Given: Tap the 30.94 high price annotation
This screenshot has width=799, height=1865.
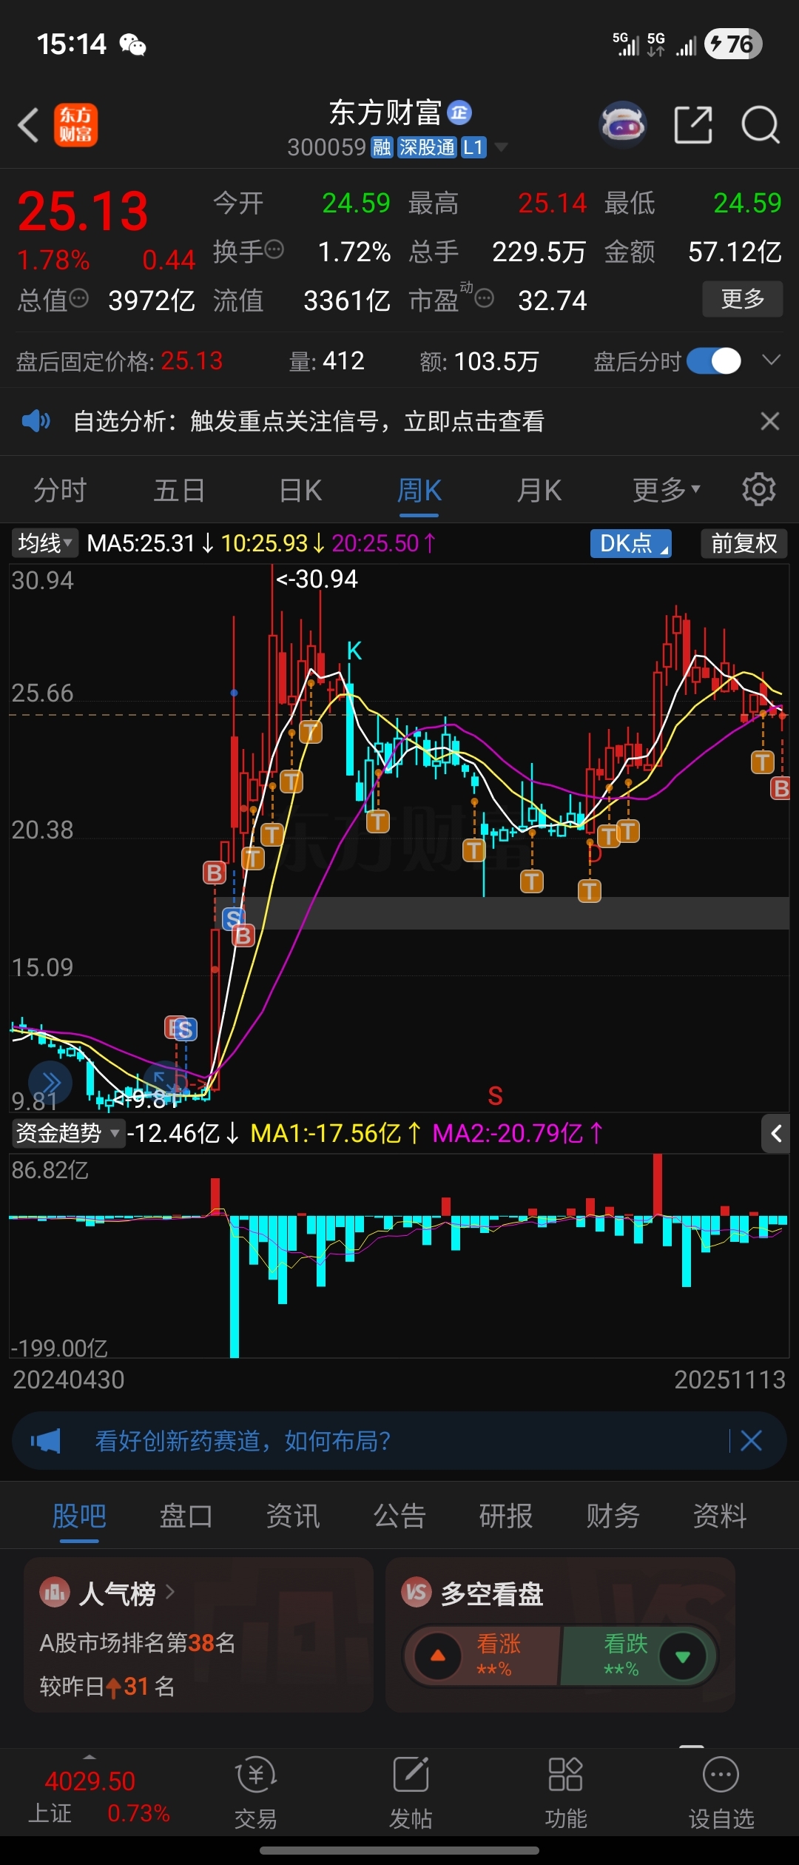Looking at the screenshot, I should click(x=317, y=579).
